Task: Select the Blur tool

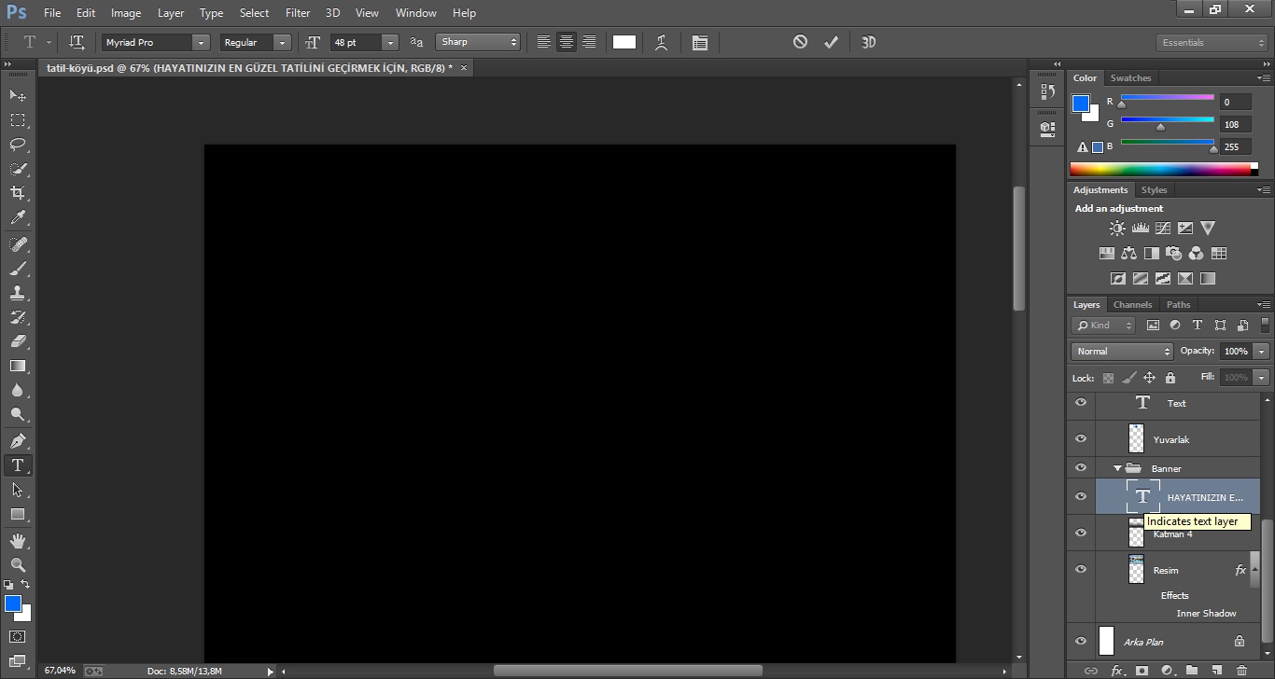Action: coord(18,391)
